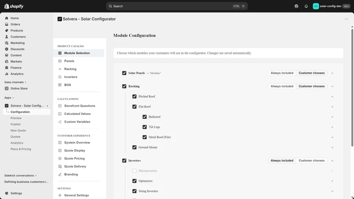Open Quotes under Solvera app
Viewport: 354px width, 199px height.
pos(15,137)
